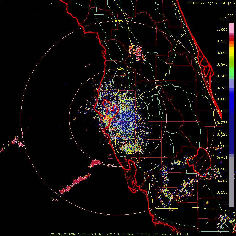The image size is (236, 236).
Task: Select the 0.467 scale value
Action: (222, 146)
